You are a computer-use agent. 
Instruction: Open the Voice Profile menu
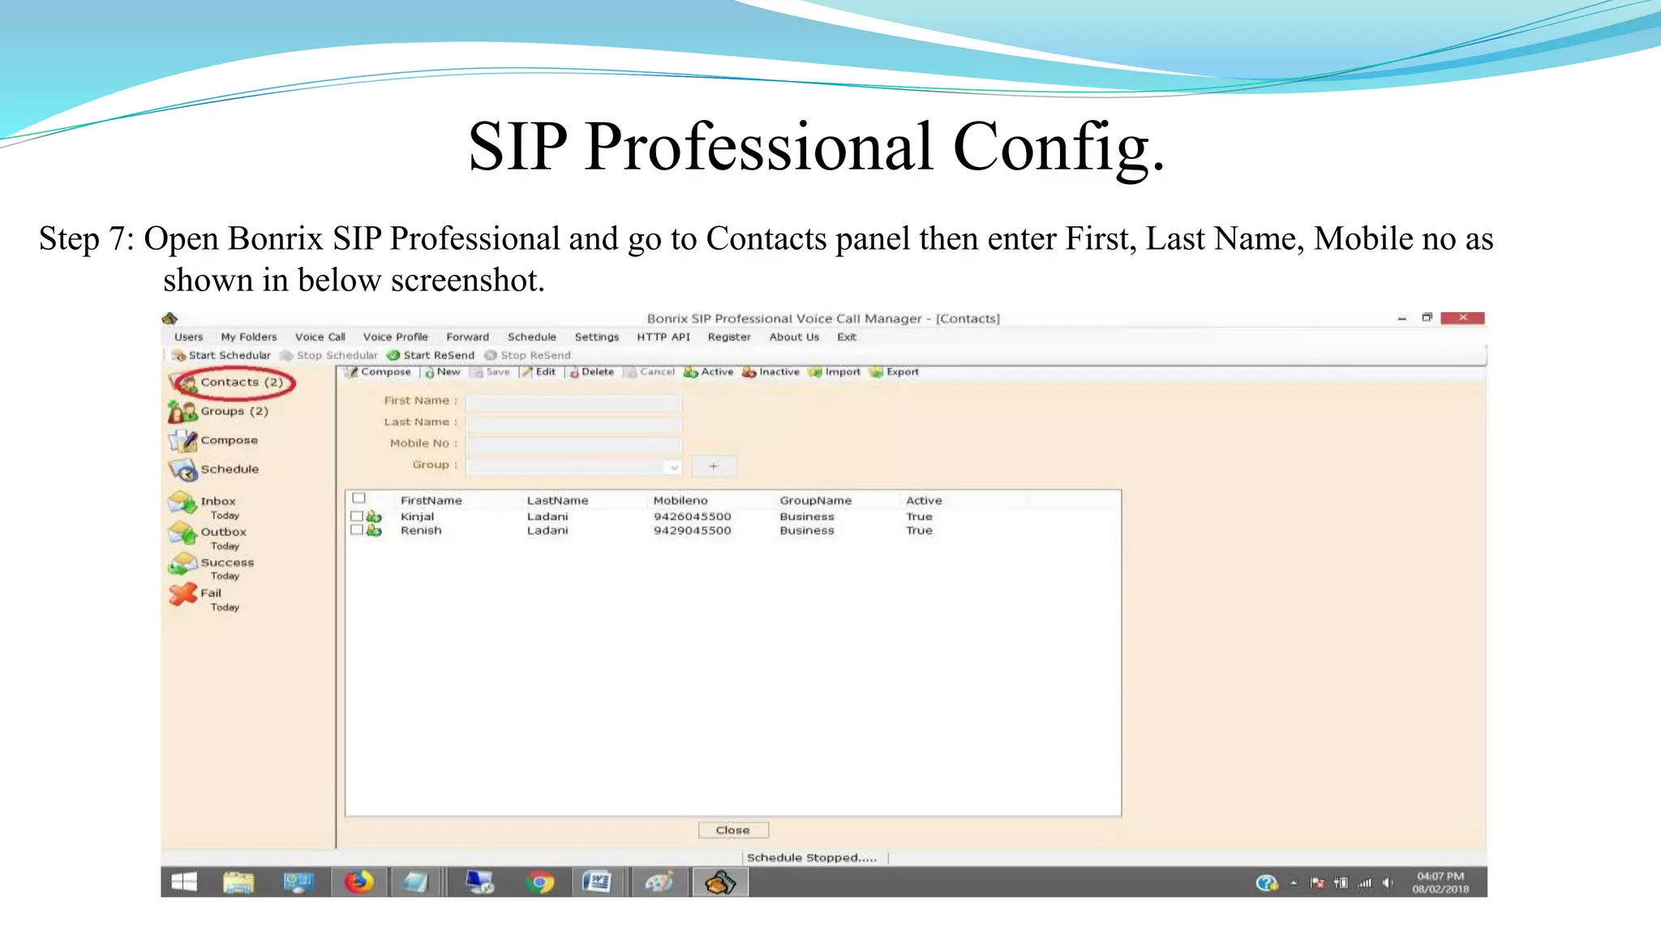[396, 337]
